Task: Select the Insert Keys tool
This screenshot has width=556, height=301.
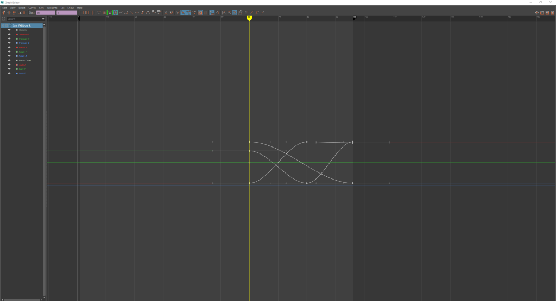Action: click(9, 12)
